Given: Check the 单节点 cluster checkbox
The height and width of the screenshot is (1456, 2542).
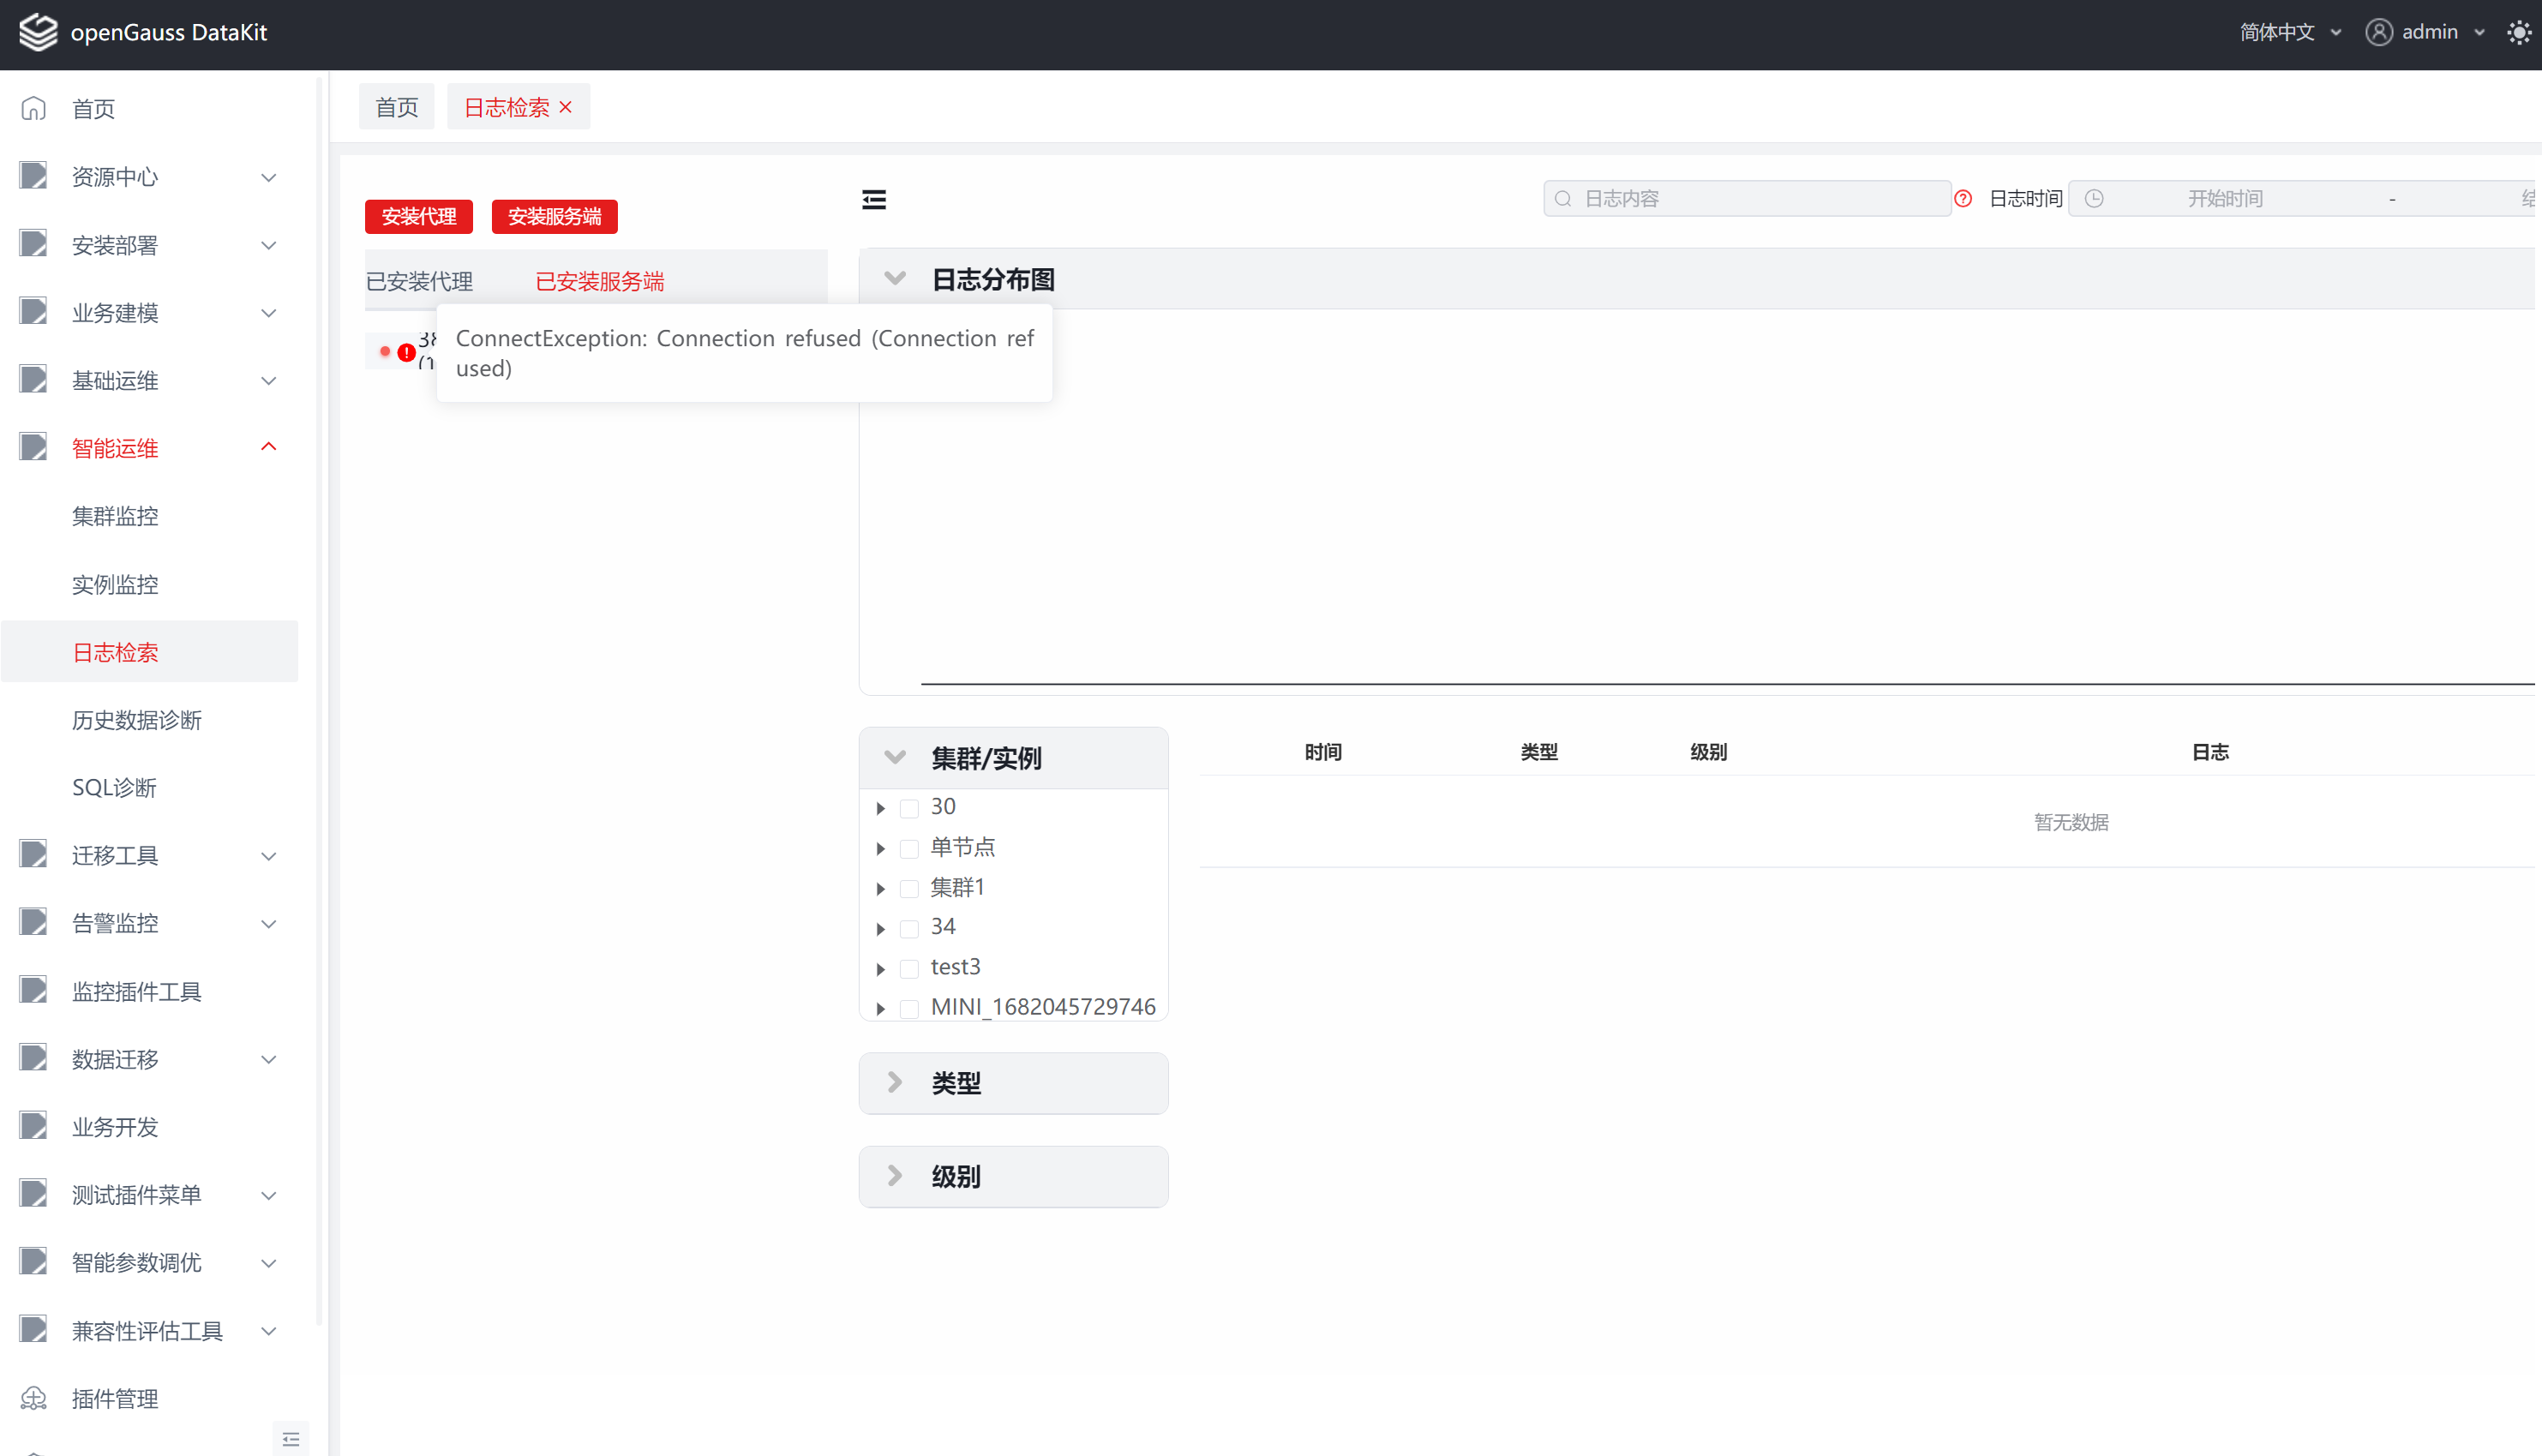Looking at the screenshot, I should 909,849.
